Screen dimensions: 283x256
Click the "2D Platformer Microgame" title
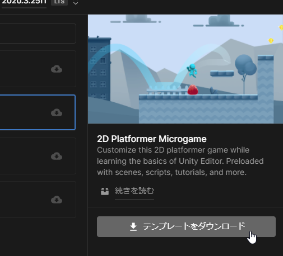(152, 139)
